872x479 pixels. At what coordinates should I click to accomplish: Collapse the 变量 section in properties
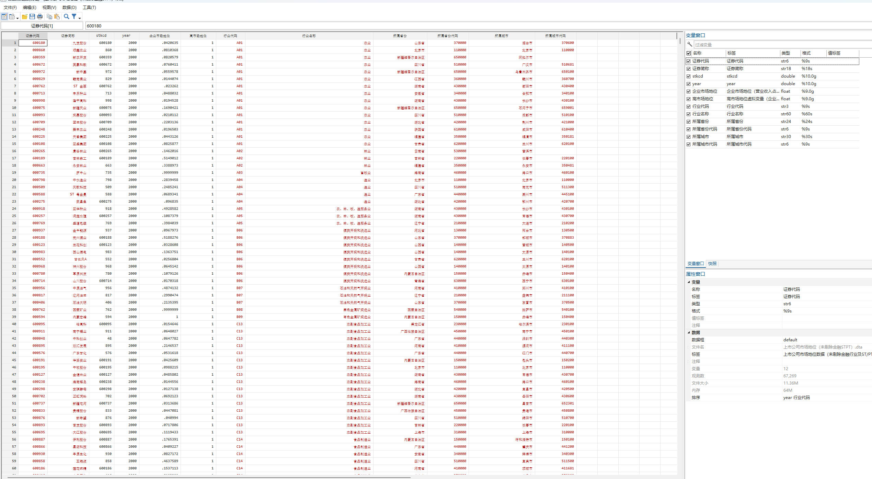[689, 282]
